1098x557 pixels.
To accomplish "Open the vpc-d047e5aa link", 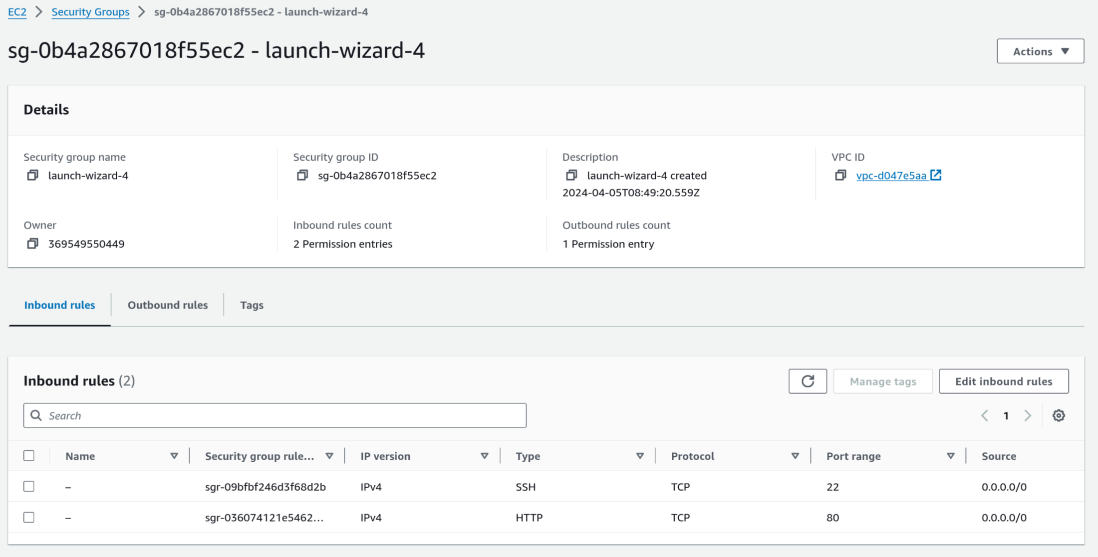I will (891, 176).
